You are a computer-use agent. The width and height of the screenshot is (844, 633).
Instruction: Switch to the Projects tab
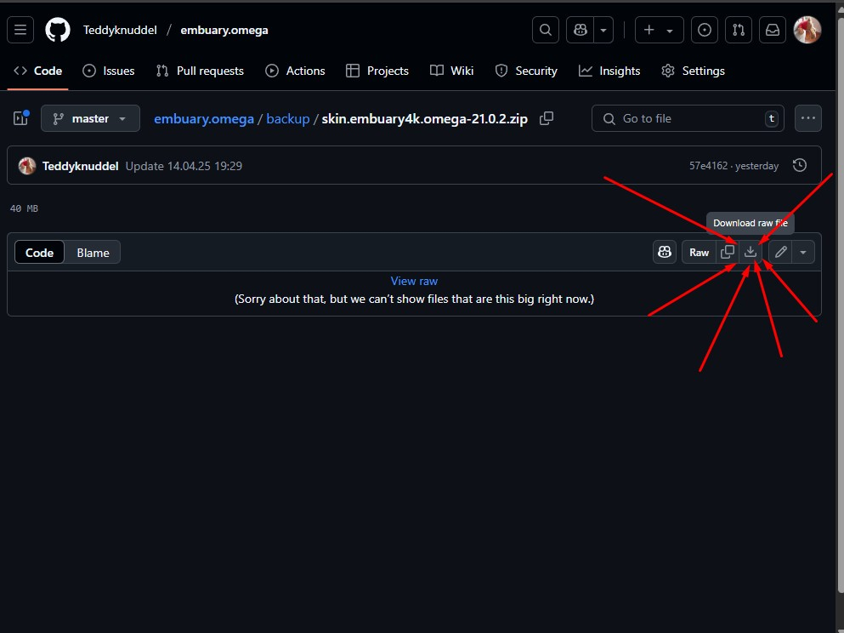pyautogui.click(x=377, y=71)
